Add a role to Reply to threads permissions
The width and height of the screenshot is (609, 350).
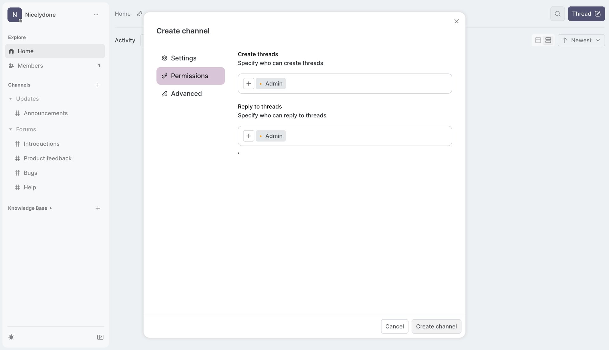pos(248,135)
